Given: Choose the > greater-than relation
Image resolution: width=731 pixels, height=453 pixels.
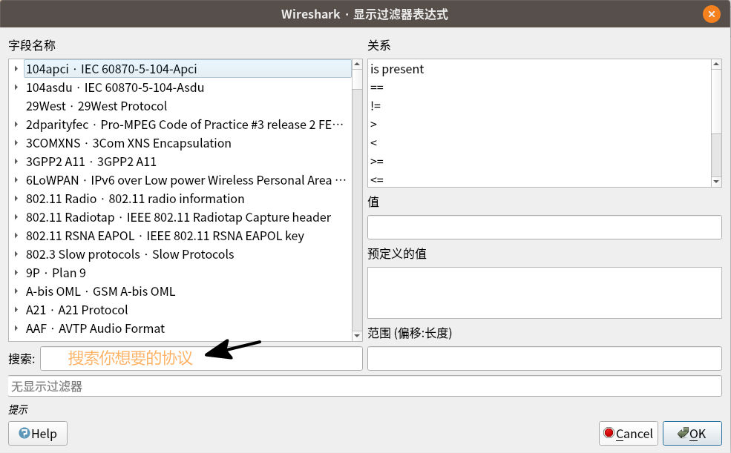Looking at the screenshot, I should [x=540, y=125].
